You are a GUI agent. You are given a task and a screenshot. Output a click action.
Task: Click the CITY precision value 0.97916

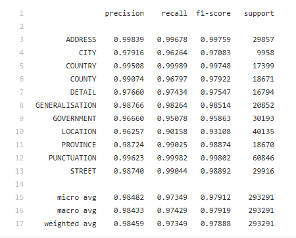[129, 53]
